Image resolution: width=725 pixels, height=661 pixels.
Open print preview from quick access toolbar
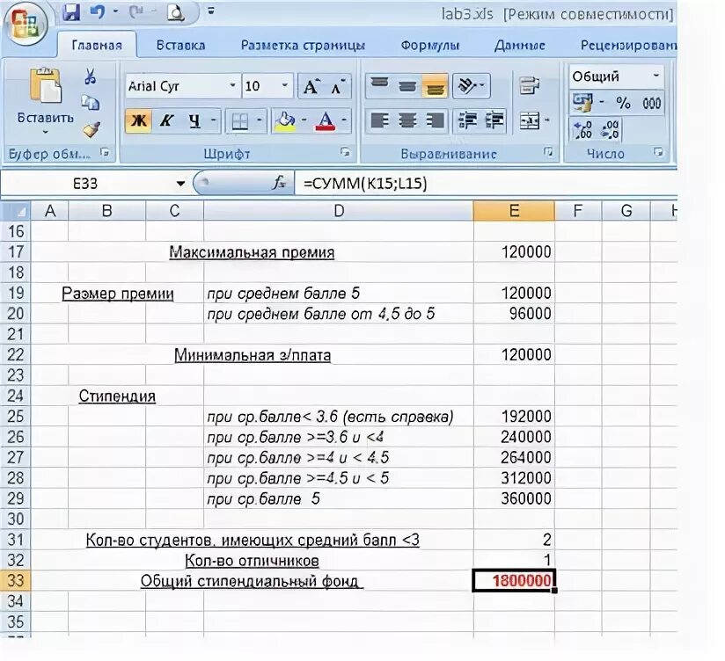[176, 12]
